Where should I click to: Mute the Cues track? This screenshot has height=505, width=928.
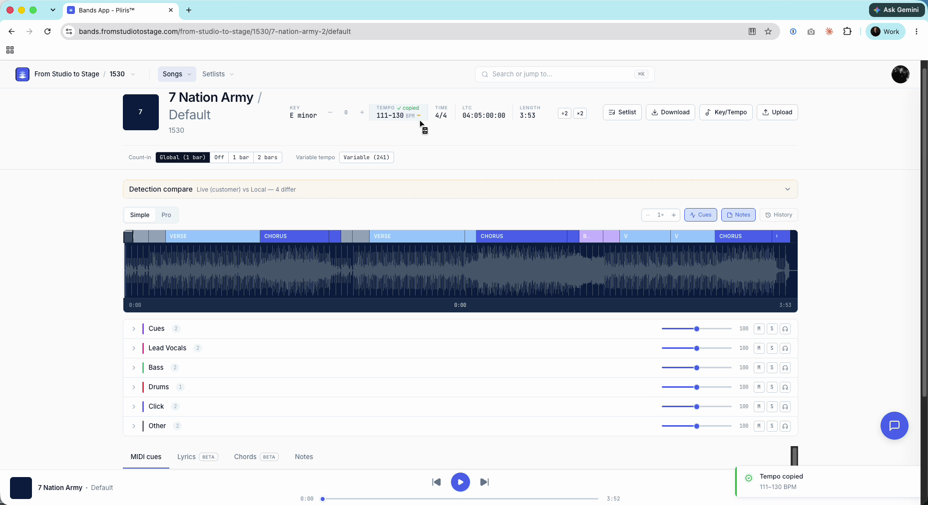click(x=759, y=329)
